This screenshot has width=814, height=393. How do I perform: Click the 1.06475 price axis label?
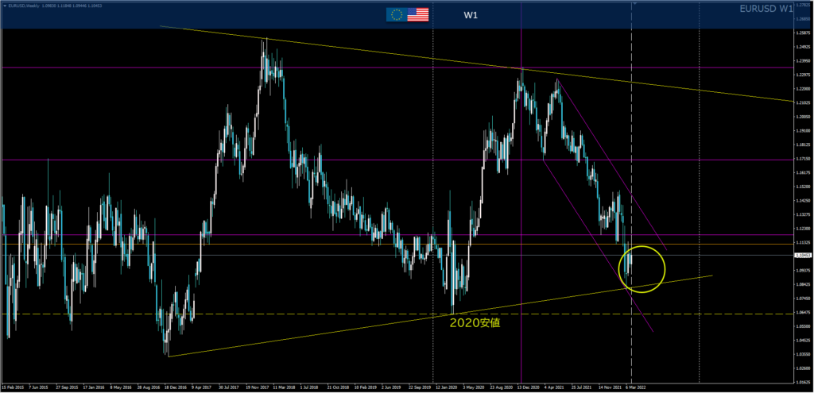pos(803,312)
